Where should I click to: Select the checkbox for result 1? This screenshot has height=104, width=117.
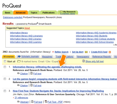(x=5, y=67)
